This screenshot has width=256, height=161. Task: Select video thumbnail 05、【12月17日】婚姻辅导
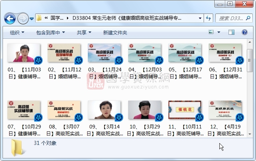click(185, 53)
